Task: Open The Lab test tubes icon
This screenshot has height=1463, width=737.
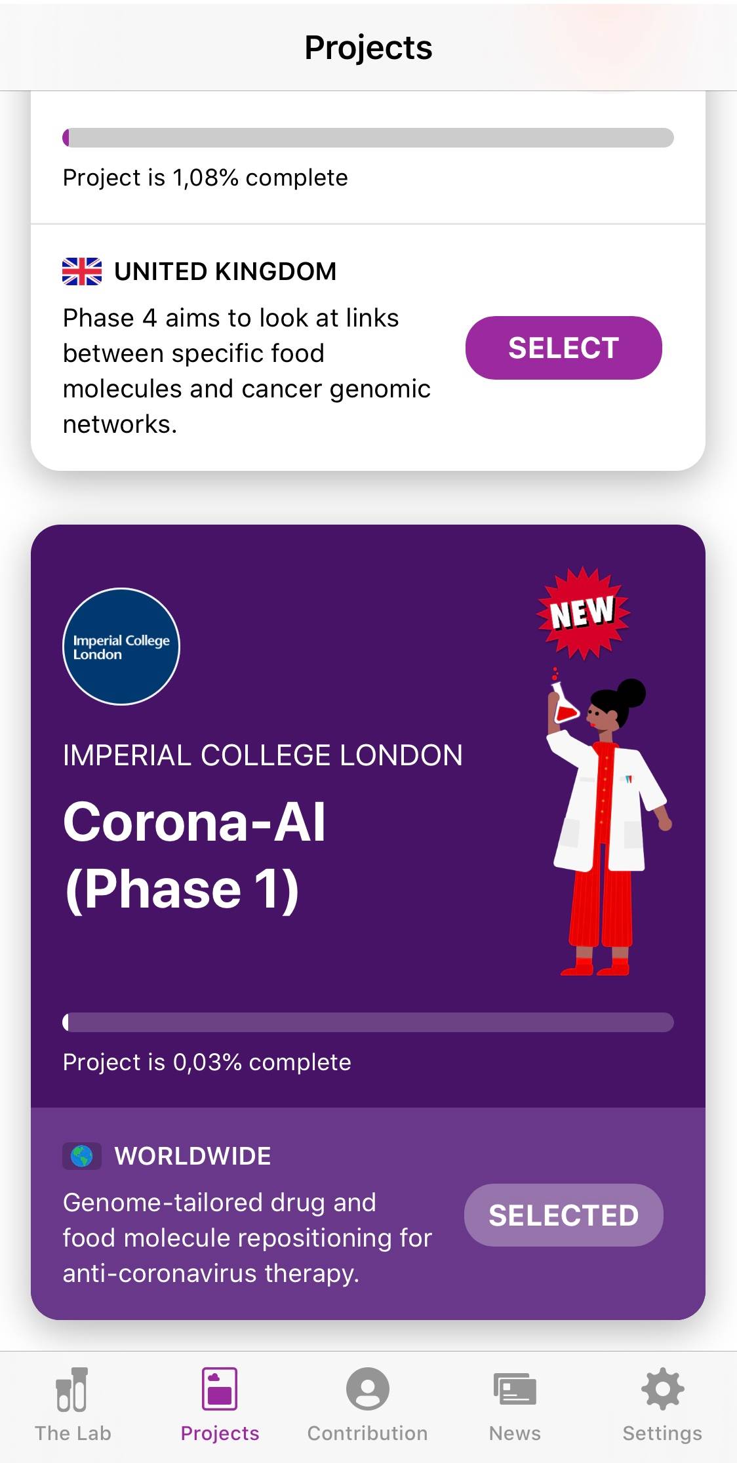Action: pyautogui.click(x=72, y=1389)
